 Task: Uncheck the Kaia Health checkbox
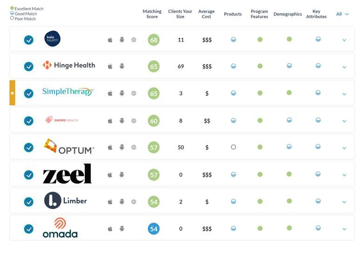coord(29,40)
